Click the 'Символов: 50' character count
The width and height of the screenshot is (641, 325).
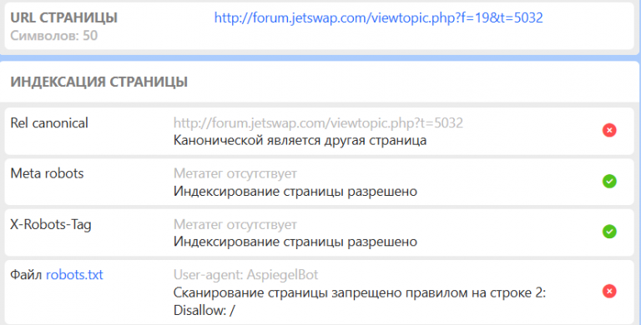click(x=54, y=36)
